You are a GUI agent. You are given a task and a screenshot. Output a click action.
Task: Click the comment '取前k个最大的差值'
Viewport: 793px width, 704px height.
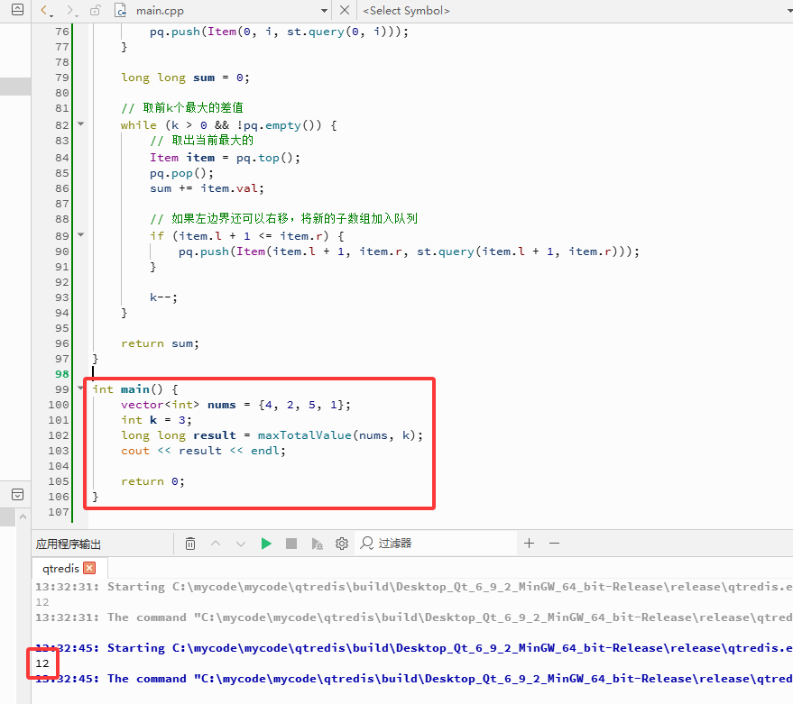click(193, 107)
